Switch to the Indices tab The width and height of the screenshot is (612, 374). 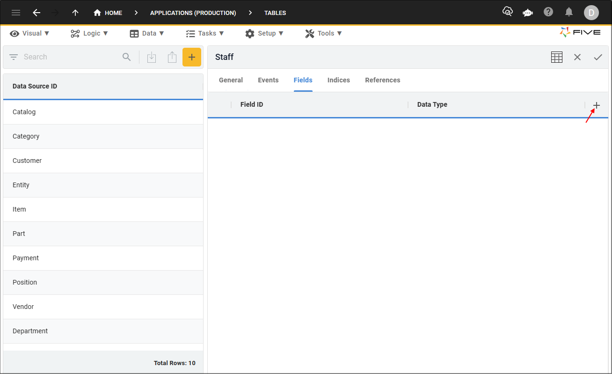(339, 80)
